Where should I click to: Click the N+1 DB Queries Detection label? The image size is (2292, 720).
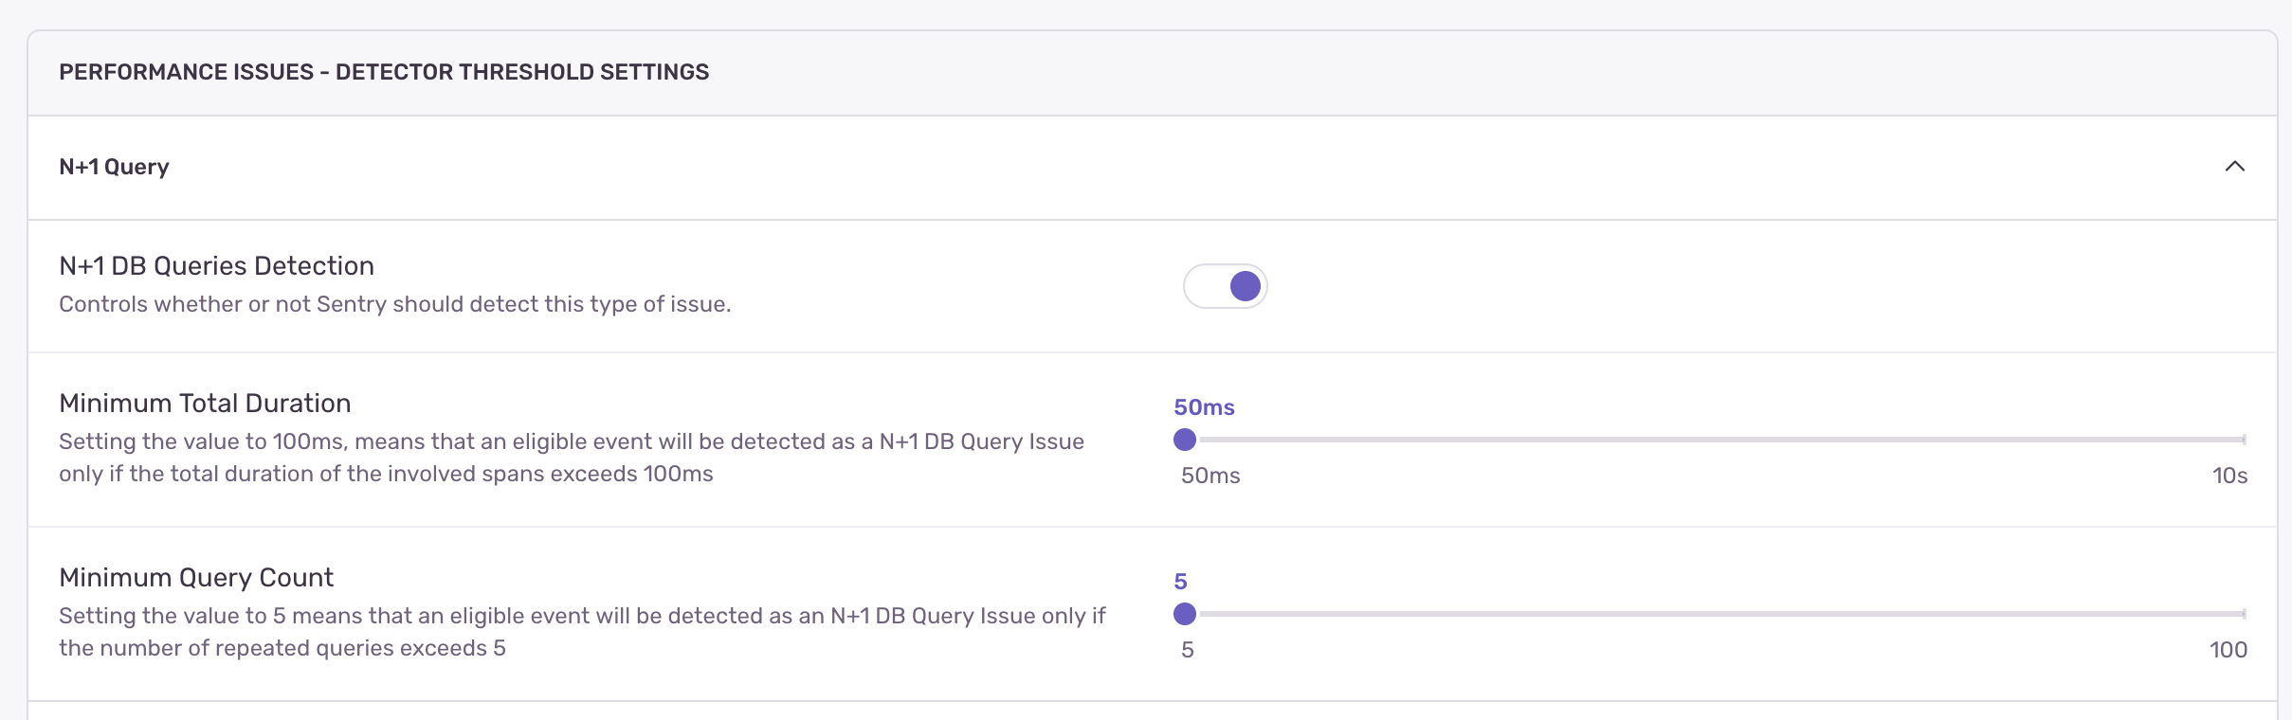(x=216, y=266)
